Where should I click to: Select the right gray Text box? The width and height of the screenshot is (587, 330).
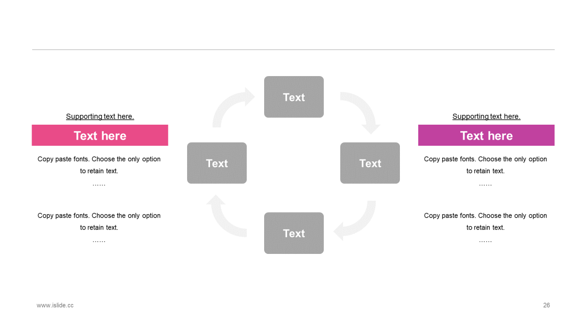tap(370, 163)
